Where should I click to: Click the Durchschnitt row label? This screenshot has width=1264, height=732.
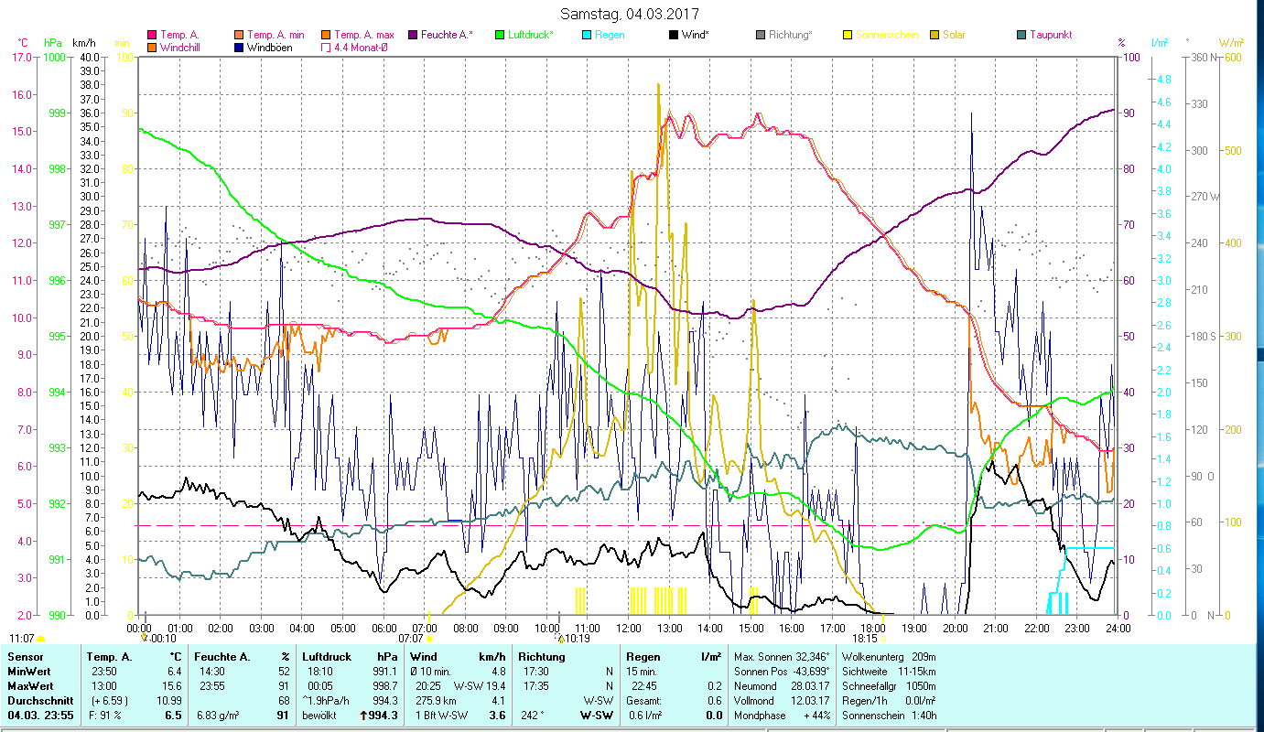pos(38,701)
